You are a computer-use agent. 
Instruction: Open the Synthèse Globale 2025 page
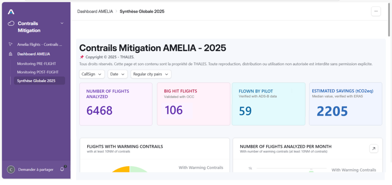click(36, 81)
